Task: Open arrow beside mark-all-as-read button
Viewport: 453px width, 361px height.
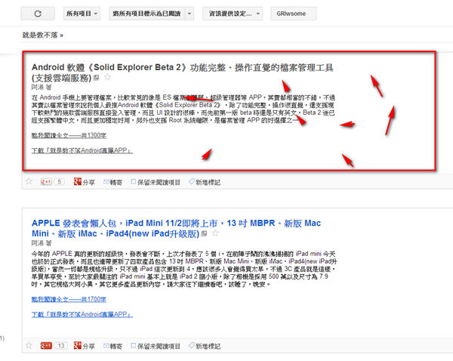Action: coord(190,14)
